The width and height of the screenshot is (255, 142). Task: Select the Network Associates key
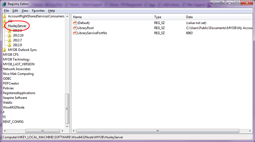click(x=17, y=69)
